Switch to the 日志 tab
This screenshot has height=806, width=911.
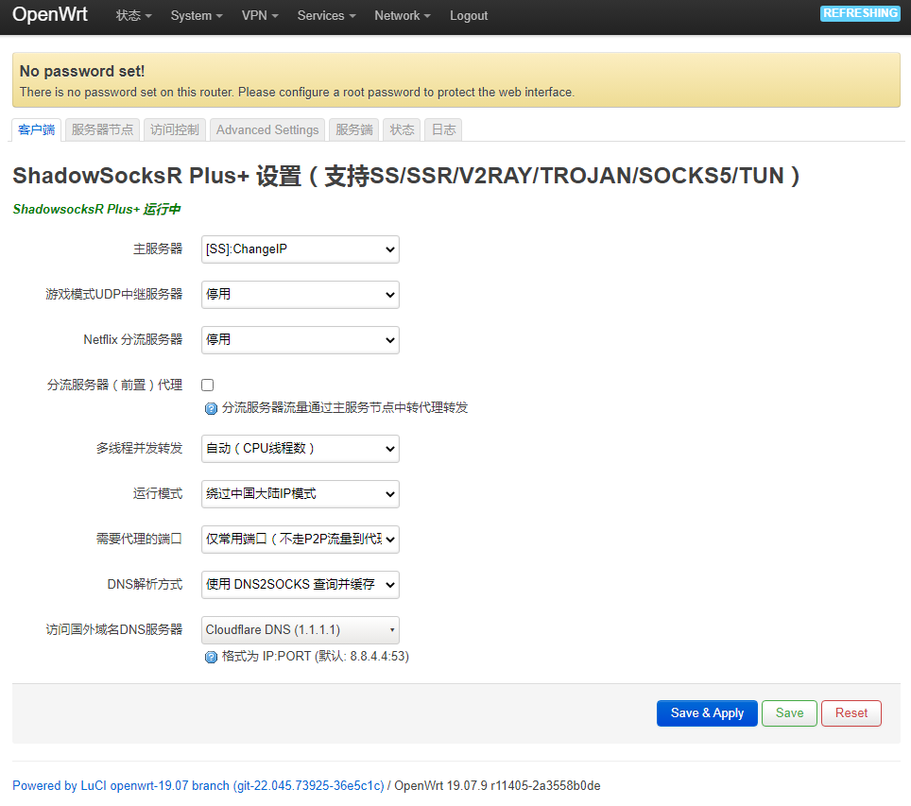[443, 129]
